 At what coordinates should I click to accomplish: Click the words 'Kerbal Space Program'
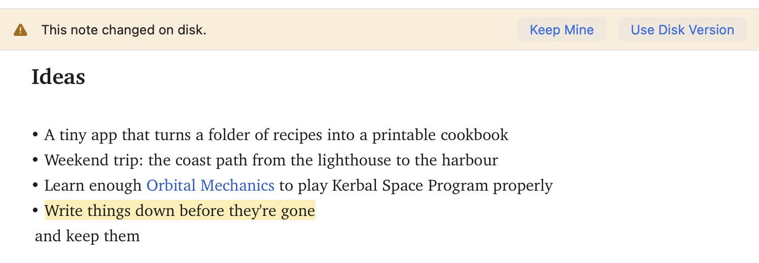[x=410, y=186]
